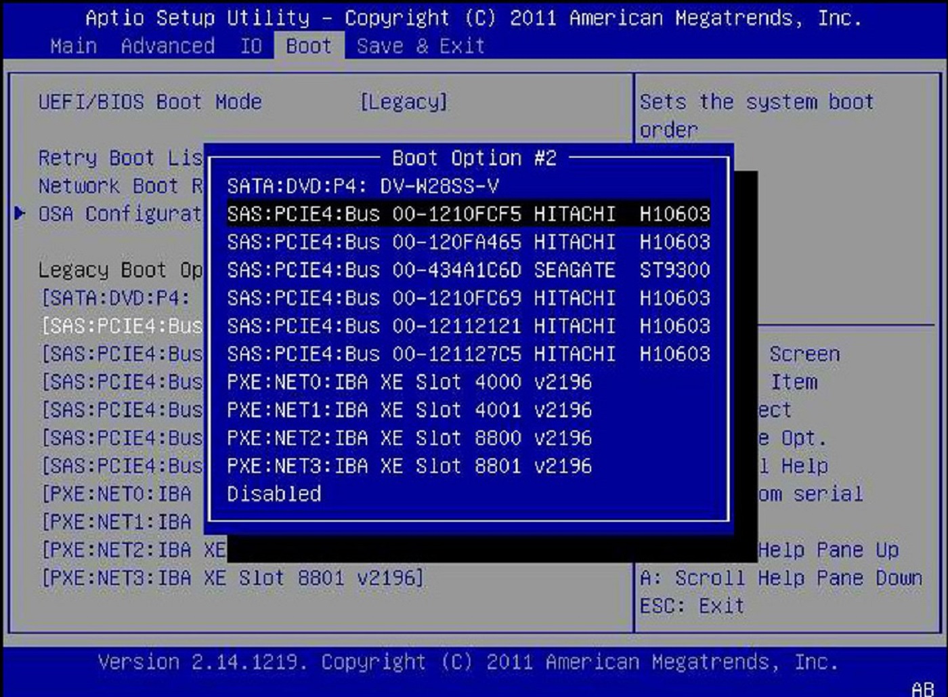This screenshot has height=697, width=948.
Task: Select the Boot tab
Action: [x=308, y=46]
